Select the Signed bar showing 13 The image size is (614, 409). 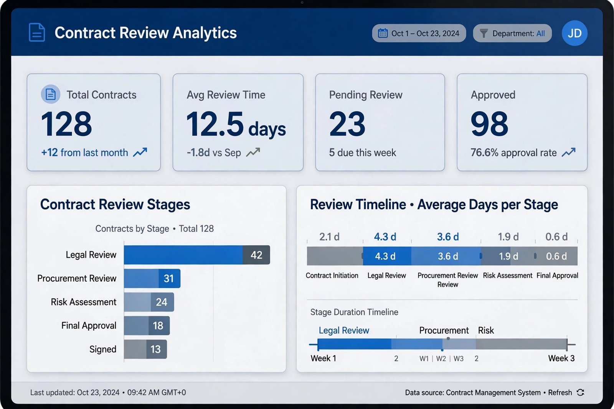[145, 349]
